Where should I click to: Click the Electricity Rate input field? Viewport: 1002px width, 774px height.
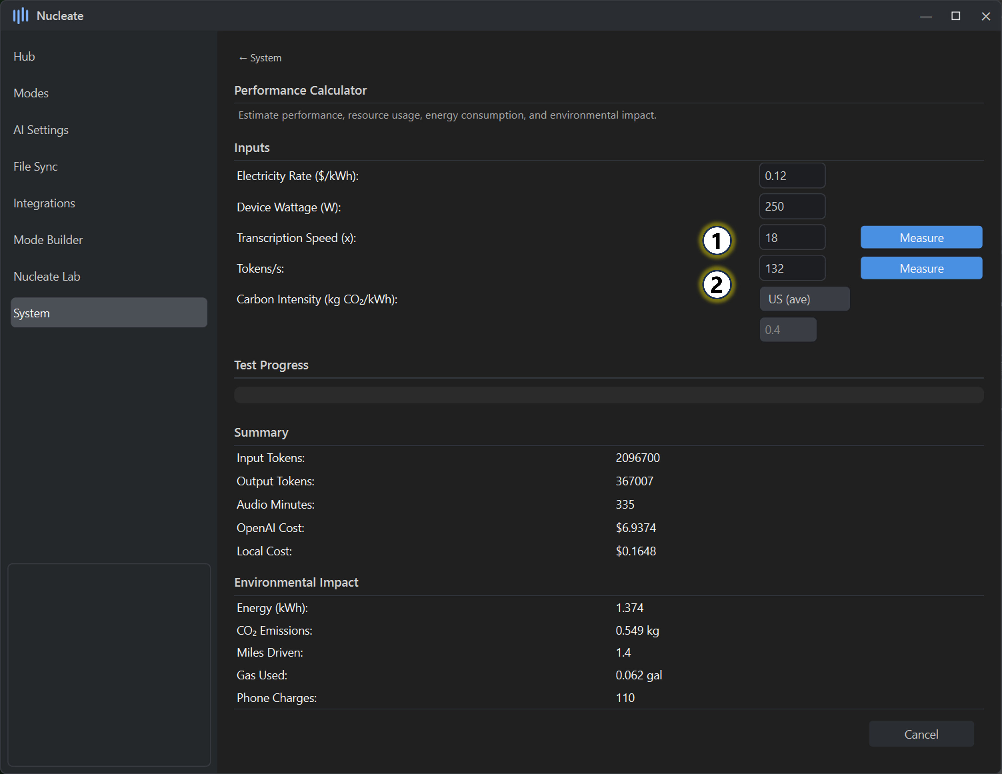792,176
